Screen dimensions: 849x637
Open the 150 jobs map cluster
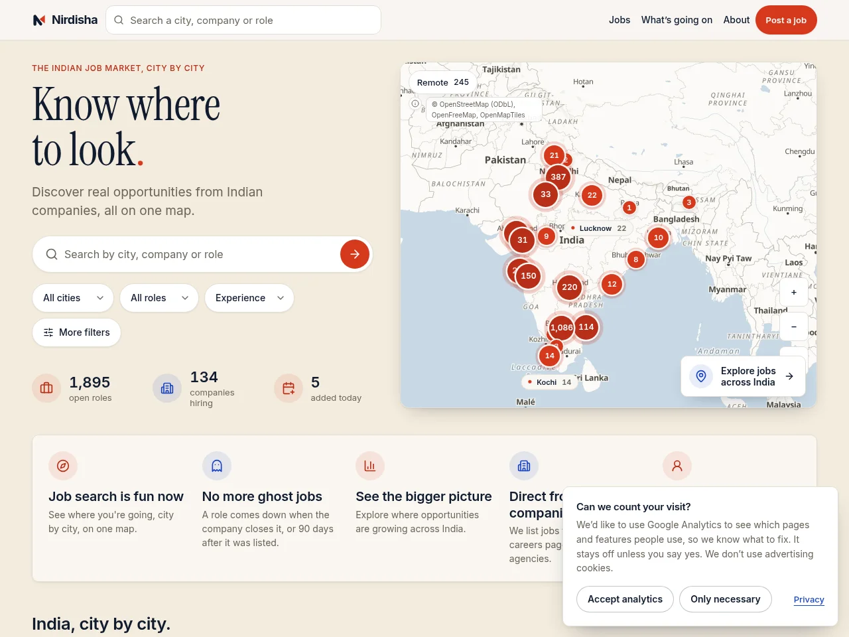(529, 275)
